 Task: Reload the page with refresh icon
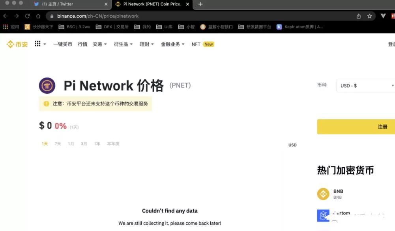click(x=27, y=16)
